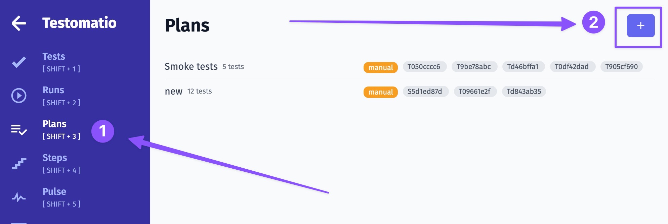Click the manual tag on new plan
668x224 pixels.
pos(380,92)
